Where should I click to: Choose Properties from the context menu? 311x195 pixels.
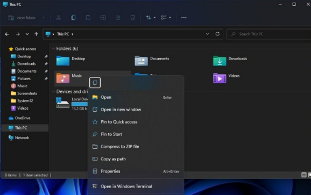[136, 171]
